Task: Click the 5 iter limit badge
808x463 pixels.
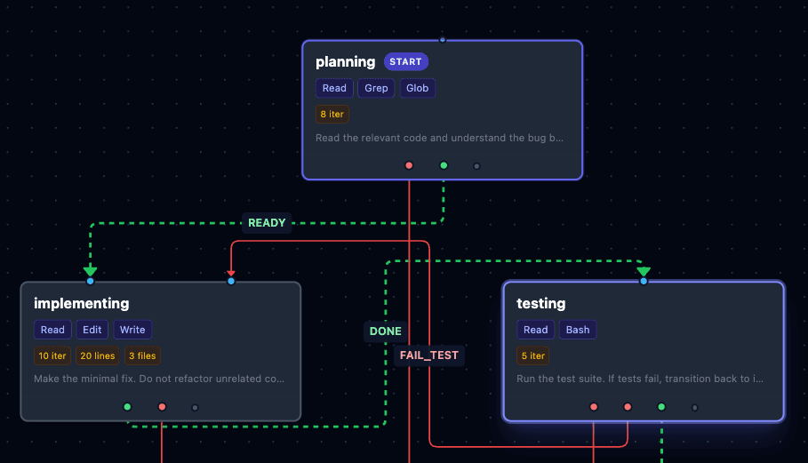Action: point(532,355)
